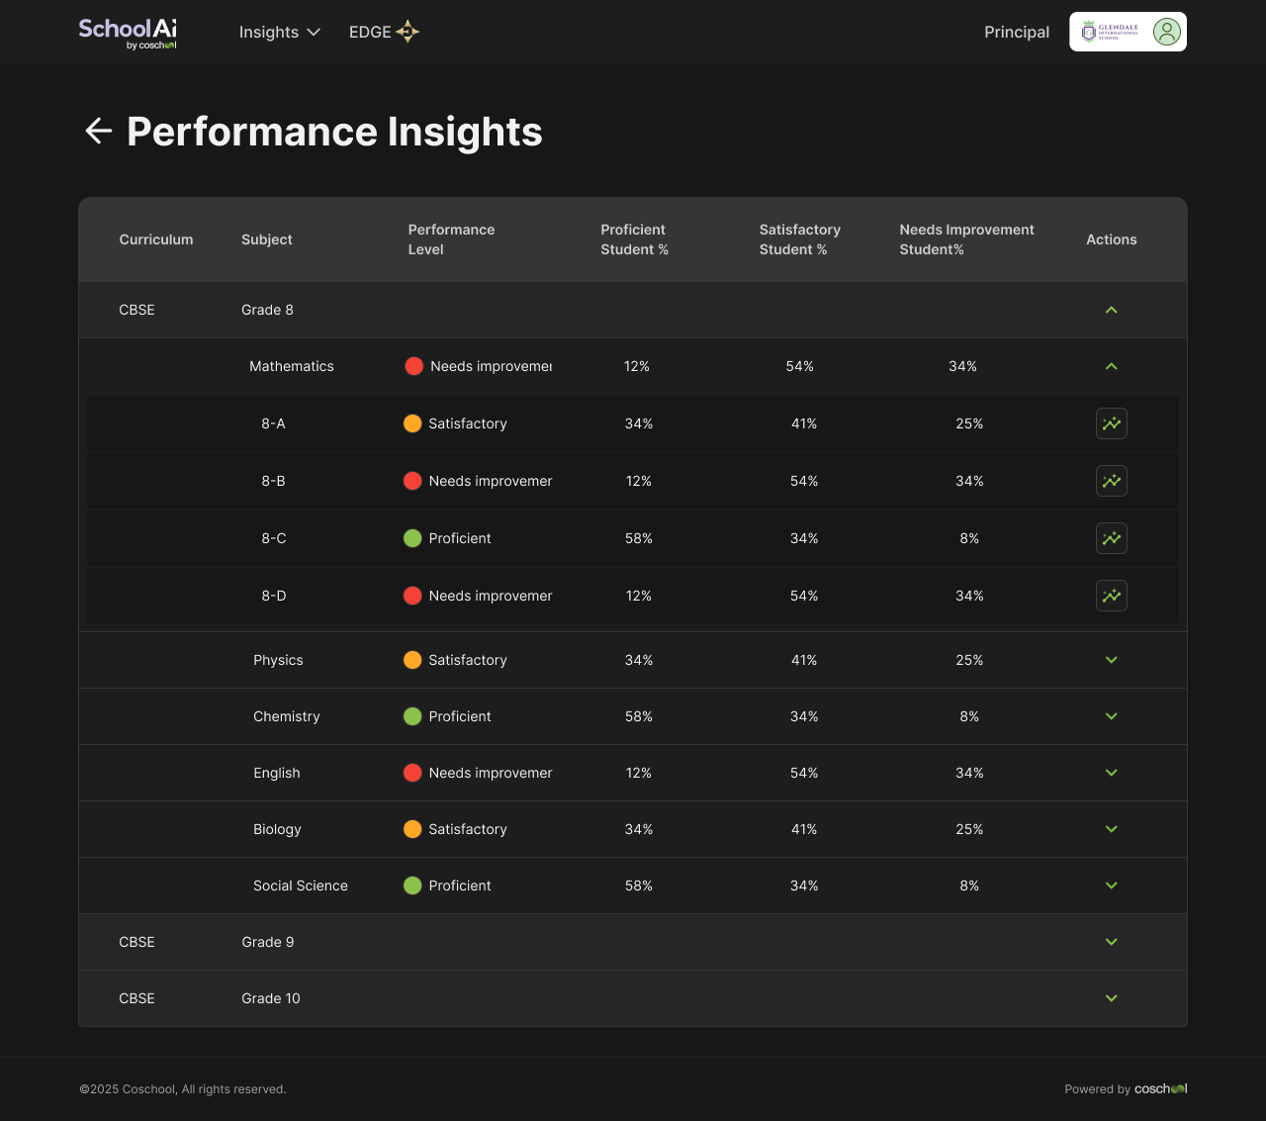The height and width of the screenshot is (1121, 1266).
Task: Click the Needs Improvement Student% header
Action: [966, 239]
